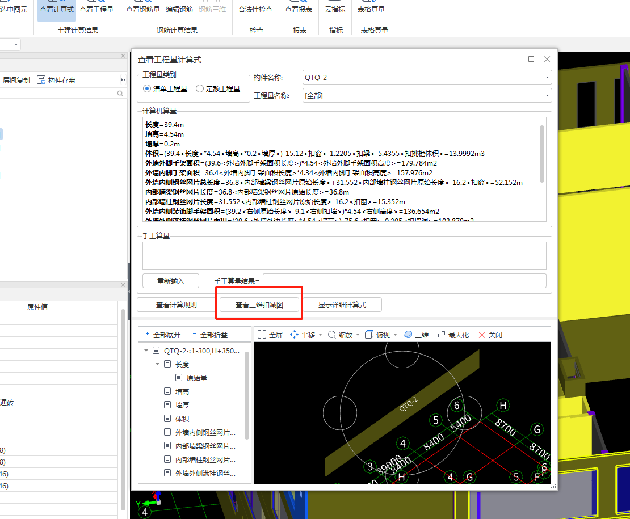Screen dimensions: 630x519
Task: Click 层间复制 in left panel
Action: click(16, 81)
